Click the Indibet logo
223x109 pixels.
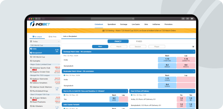tap(40, 24)
